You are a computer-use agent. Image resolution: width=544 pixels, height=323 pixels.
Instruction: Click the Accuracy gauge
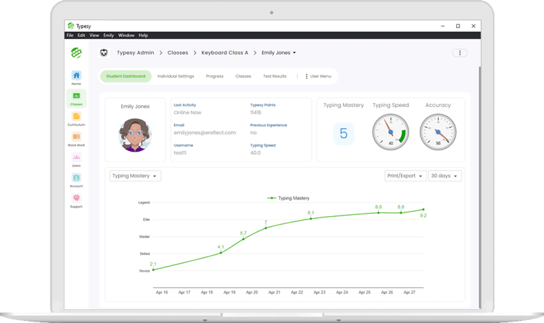[438, 132]
